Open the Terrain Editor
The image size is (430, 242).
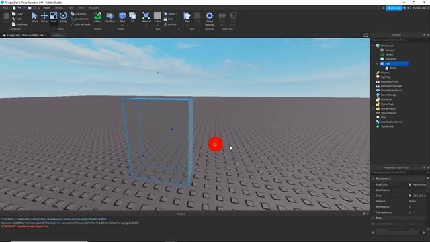[x=97, y=17]
